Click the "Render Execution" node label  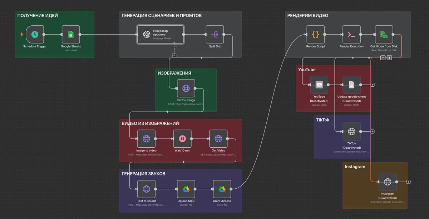351,46
